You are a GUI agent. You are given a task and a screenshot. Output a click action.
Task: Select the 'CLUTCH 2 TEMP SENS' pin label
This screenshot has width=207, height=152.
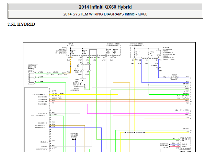pyautogui.click(x=39, y=94)
